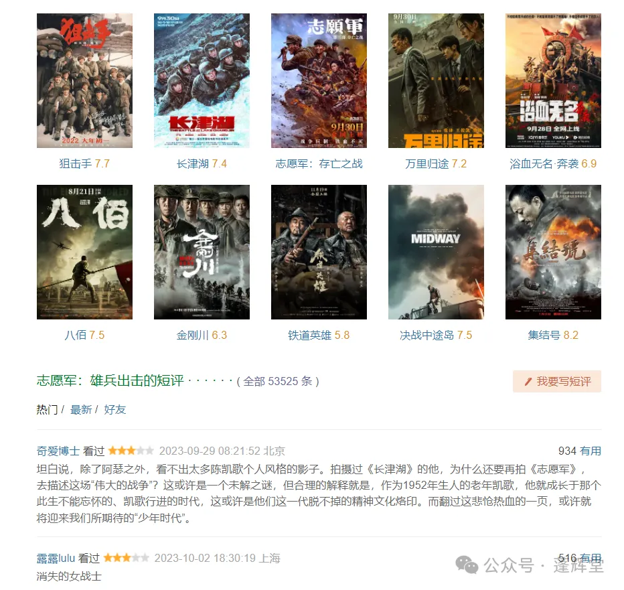Open the 万里归途 movie poster
624x590 pixels.
436,81
